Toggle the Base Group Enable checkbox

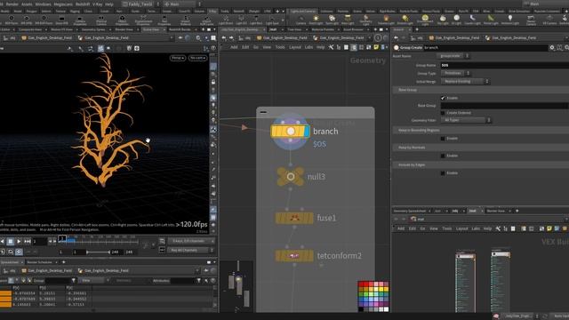443,98
